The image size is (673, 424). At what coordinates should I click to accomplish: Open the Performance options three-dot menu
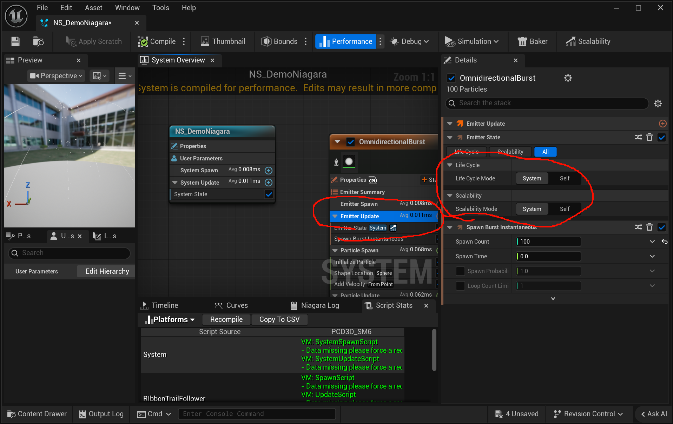380,41
